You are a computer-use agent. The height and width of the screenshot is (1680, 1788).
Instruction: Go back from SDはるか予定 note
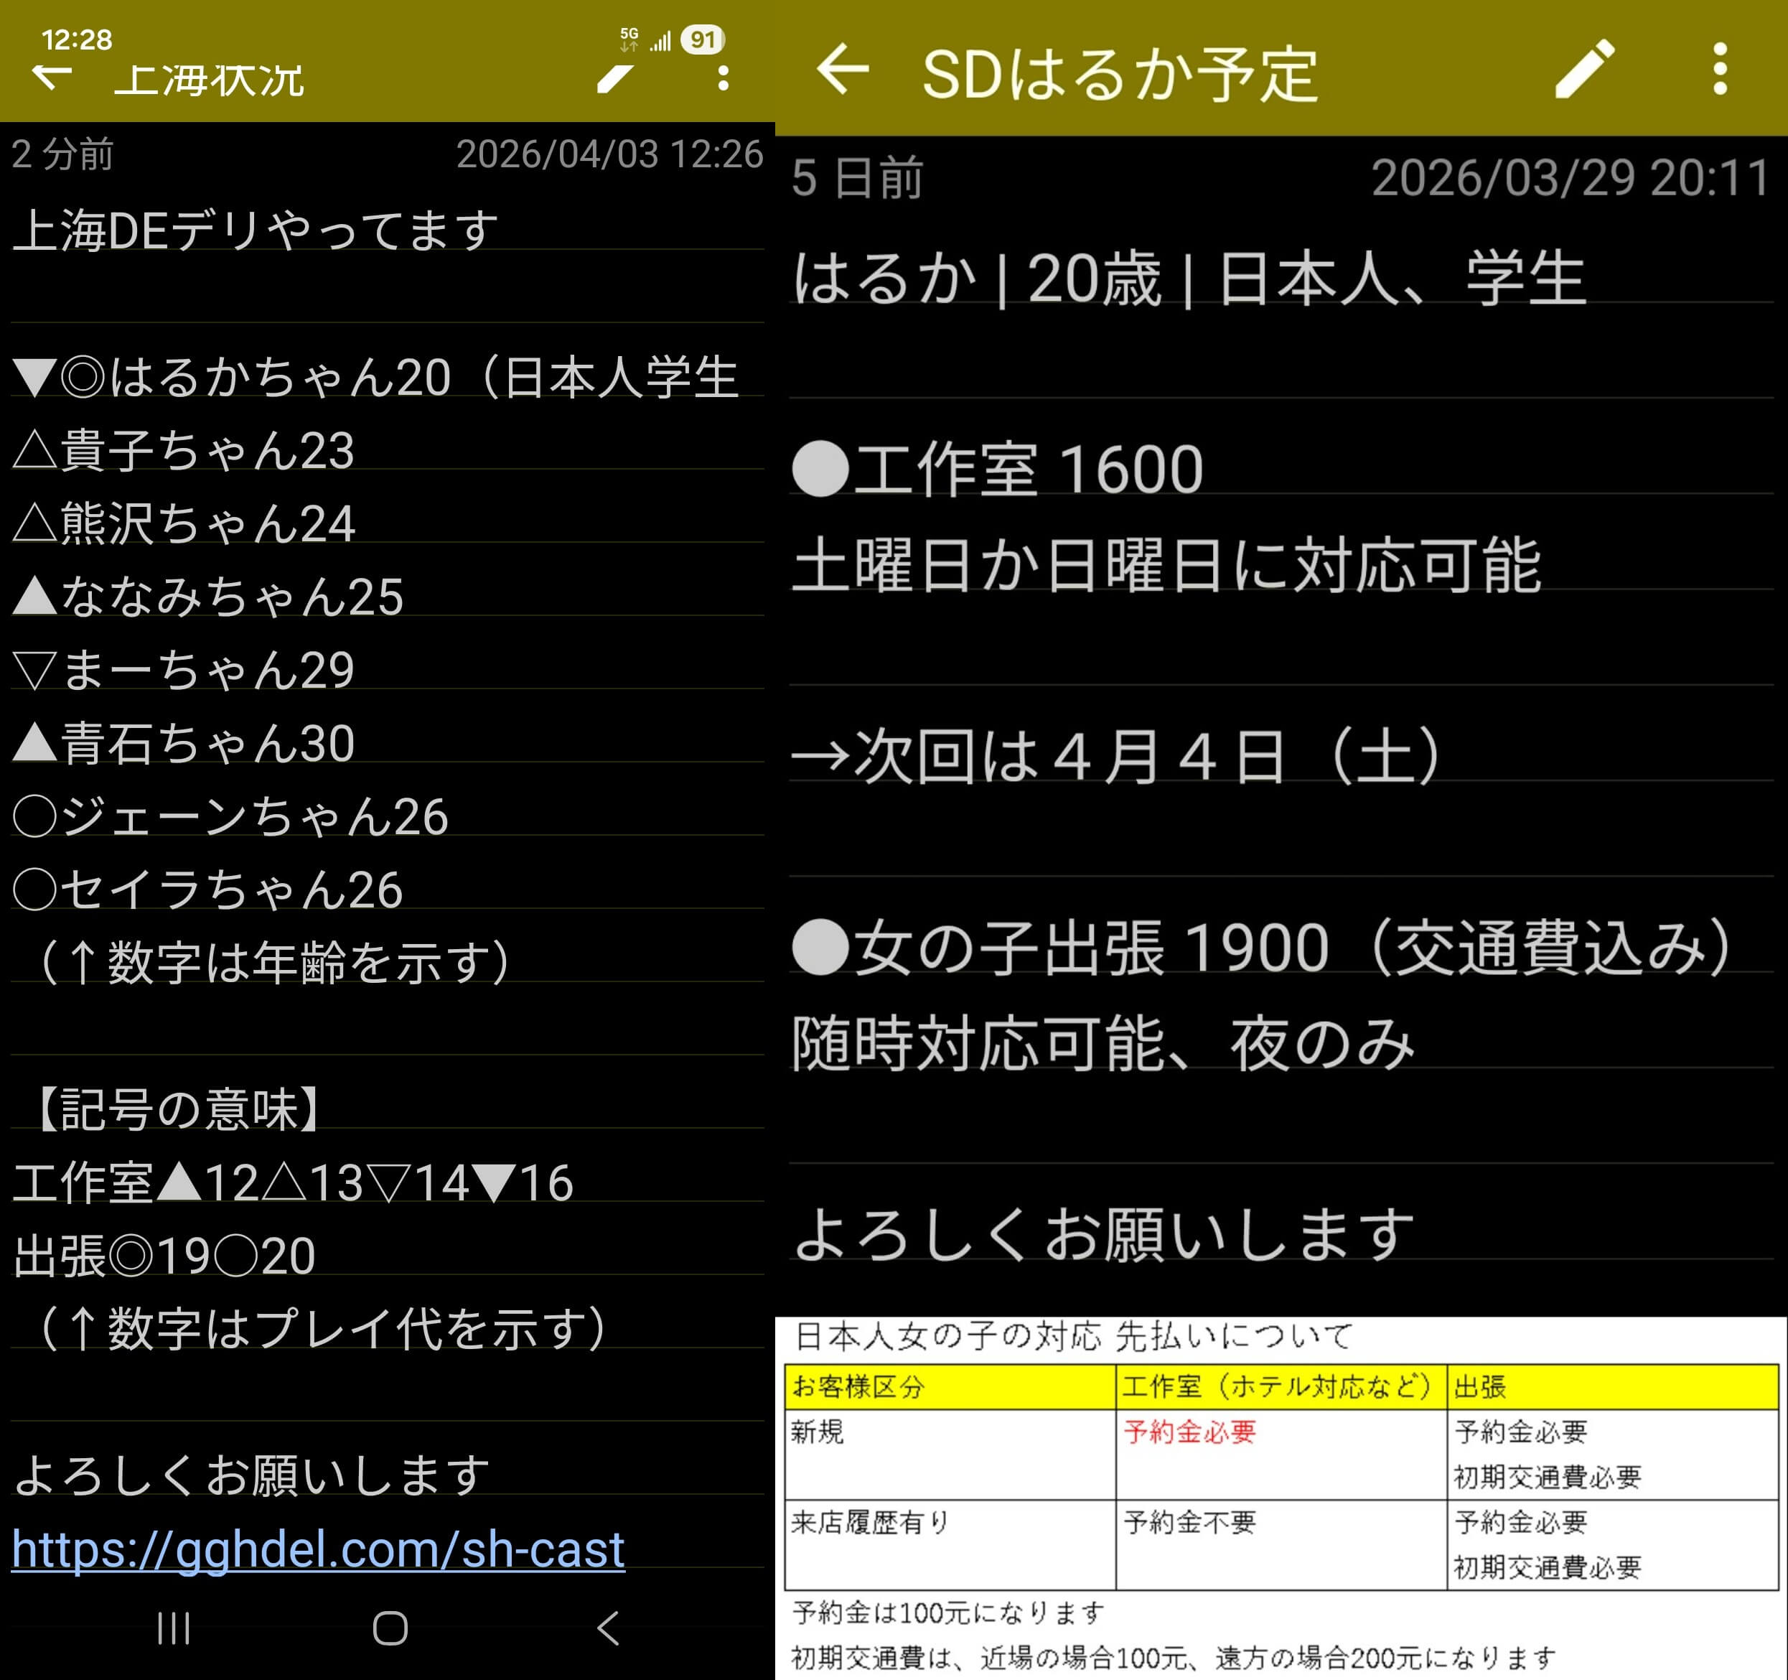click(x=843, y=70)
